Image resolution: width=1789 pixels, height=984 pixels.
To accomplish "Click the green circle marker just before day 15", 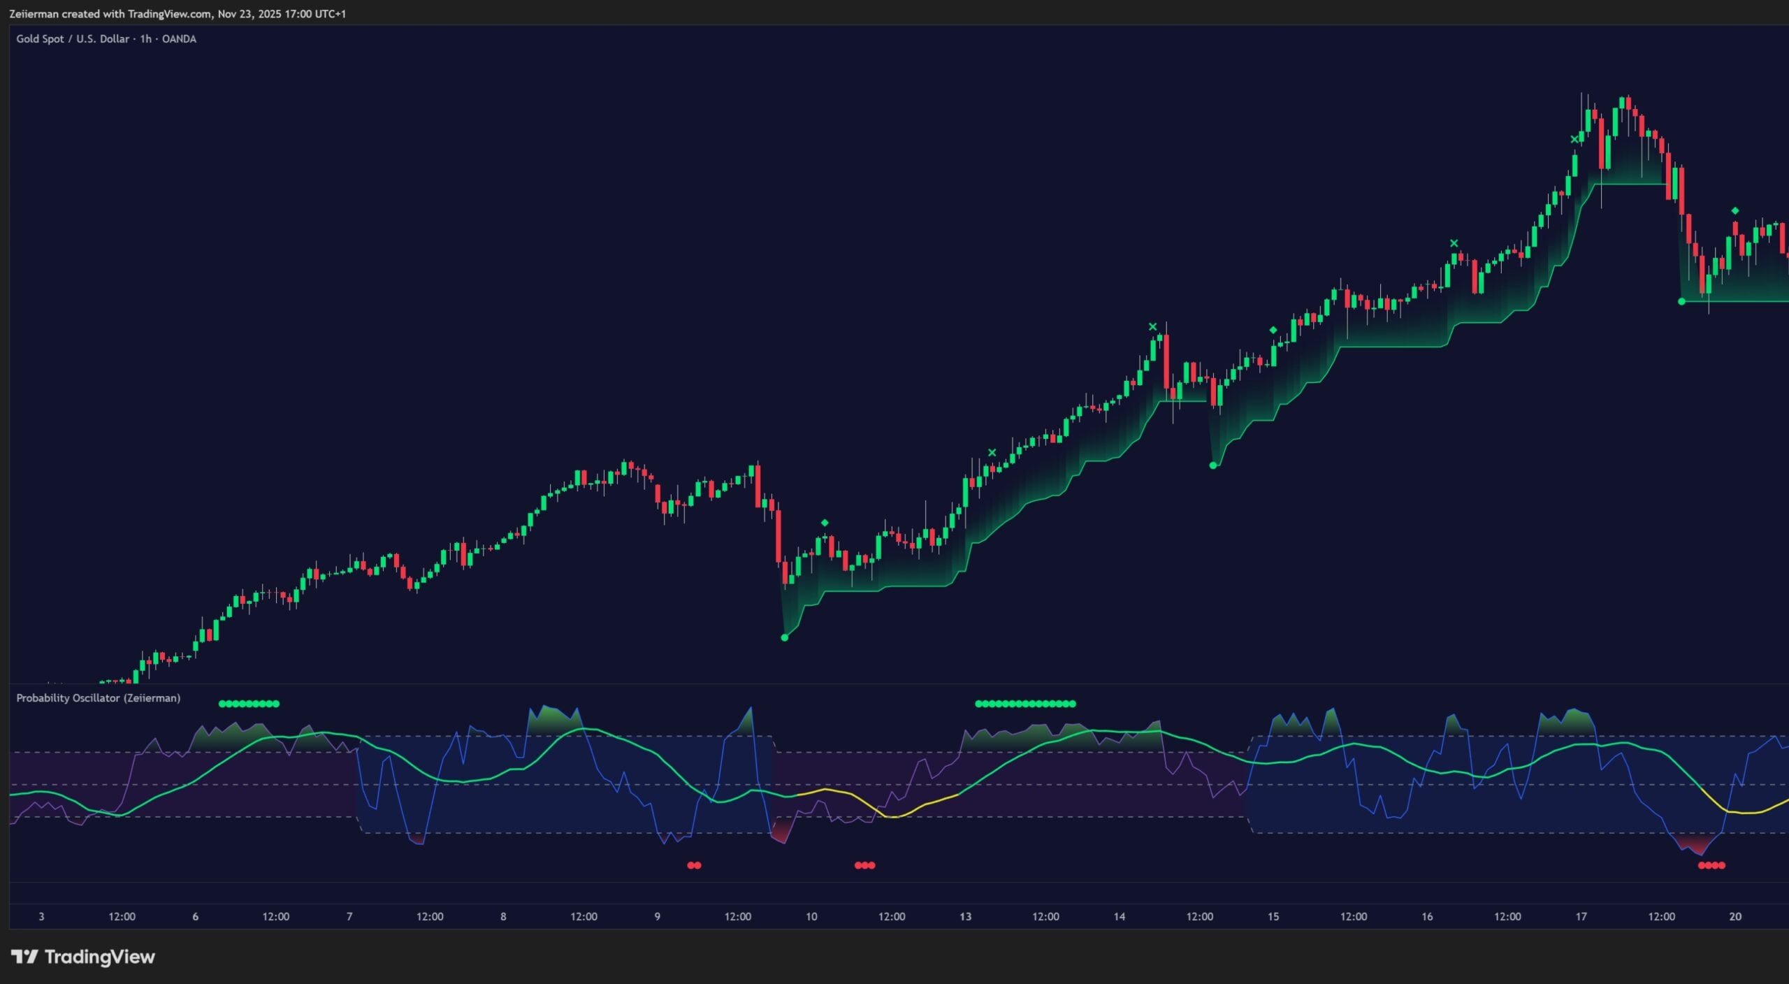I will click(x=1213, y=465).
